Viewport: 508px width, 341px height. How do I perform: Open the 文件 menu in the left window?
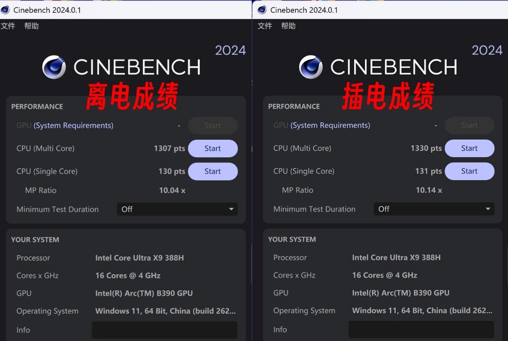click(x=8, y=26)
